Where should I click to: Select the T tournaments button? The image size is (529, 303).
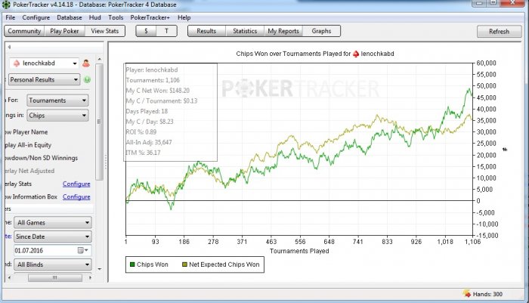pos(167,31)
